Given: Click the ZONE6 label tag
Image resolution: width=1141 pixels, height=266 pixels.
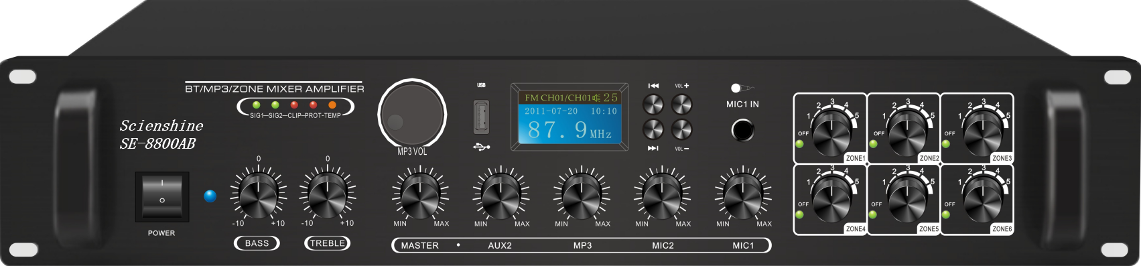Looking at the screenshot, I should pos(1002,229).
